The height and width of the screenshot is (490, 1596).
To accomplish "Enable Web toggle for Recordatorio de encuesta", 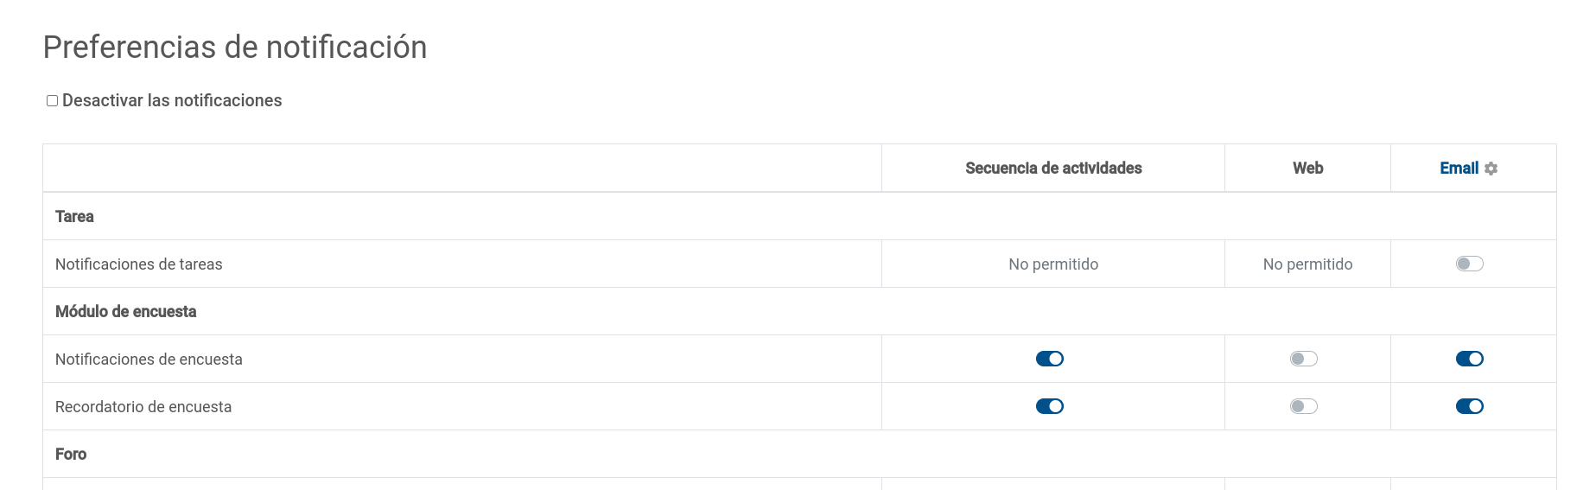I will (x=1303, y=406).
